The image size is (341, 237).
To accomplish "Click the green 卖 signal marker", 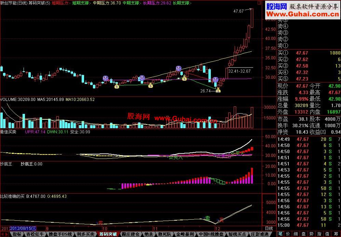I will tap(208, 218).
